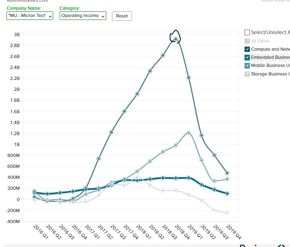Click the 2019 Q4 x-axis label
This screenshot has width=290, height=247.
[234, 232]
